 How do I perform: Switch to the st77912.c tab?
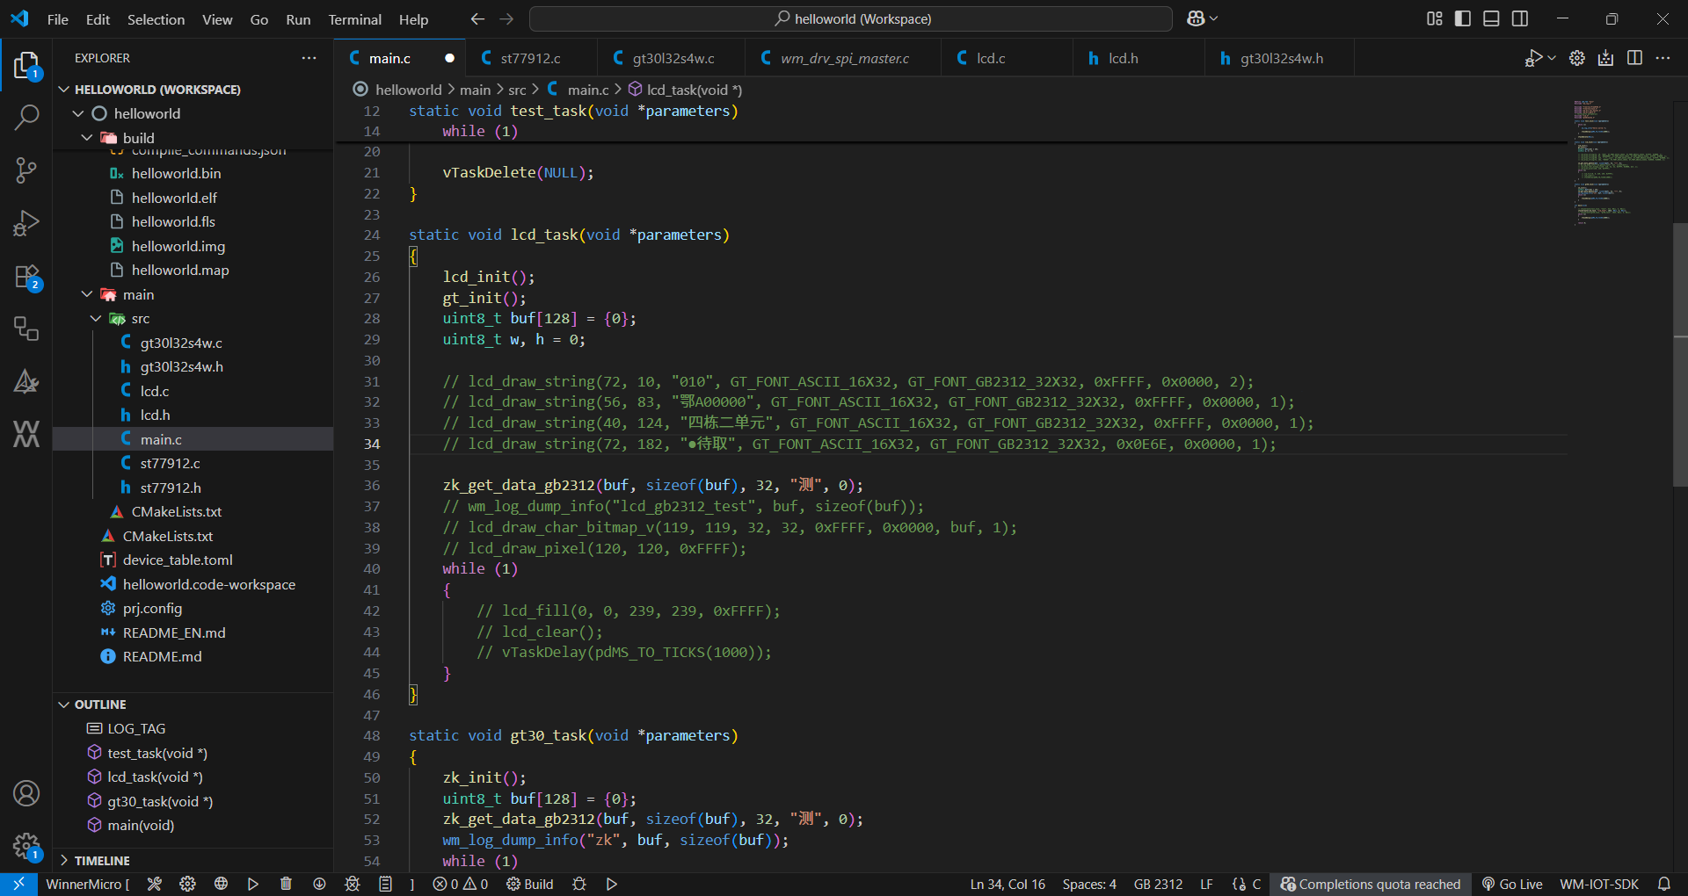[530, 58]
